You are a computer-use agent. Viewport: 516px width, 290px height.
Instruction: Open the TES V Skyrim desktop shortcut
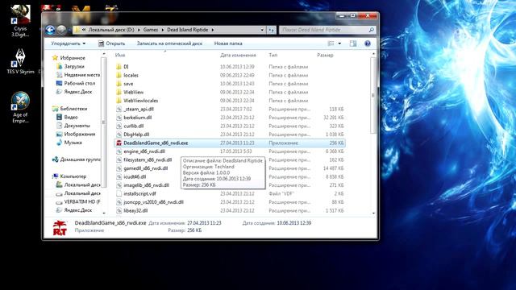coord(20,61)
